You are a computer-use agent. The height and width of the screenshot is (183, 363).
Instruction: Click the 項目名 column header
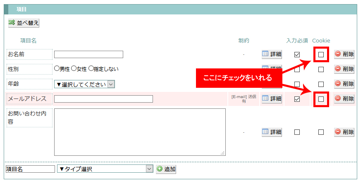(x=28, y=41)
